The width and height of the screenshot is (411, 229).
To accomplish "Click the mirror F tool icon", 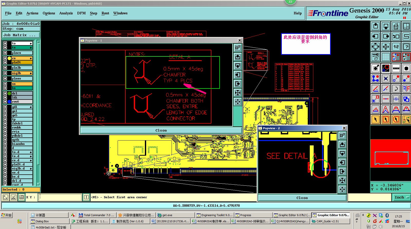I will [x=406, y=89].
